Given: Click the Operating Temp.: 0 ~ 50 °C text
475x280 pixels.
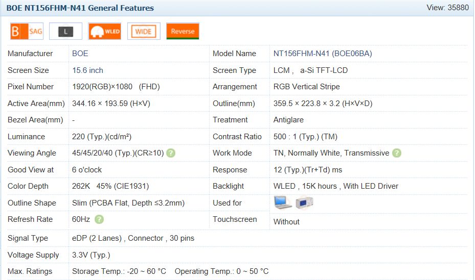Looking at the screenshot, I should (221, 271).
